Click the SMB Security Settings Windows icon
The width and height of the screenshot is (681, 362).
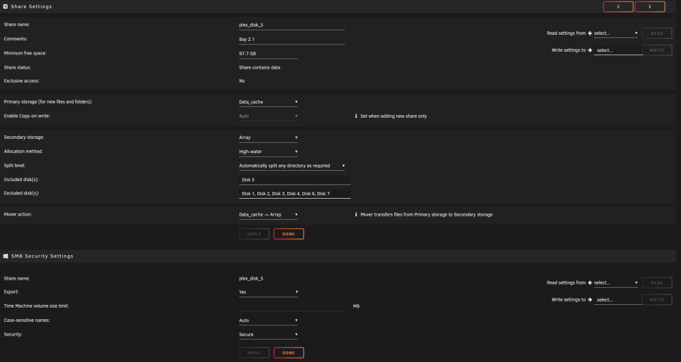[x=5, y=256]
